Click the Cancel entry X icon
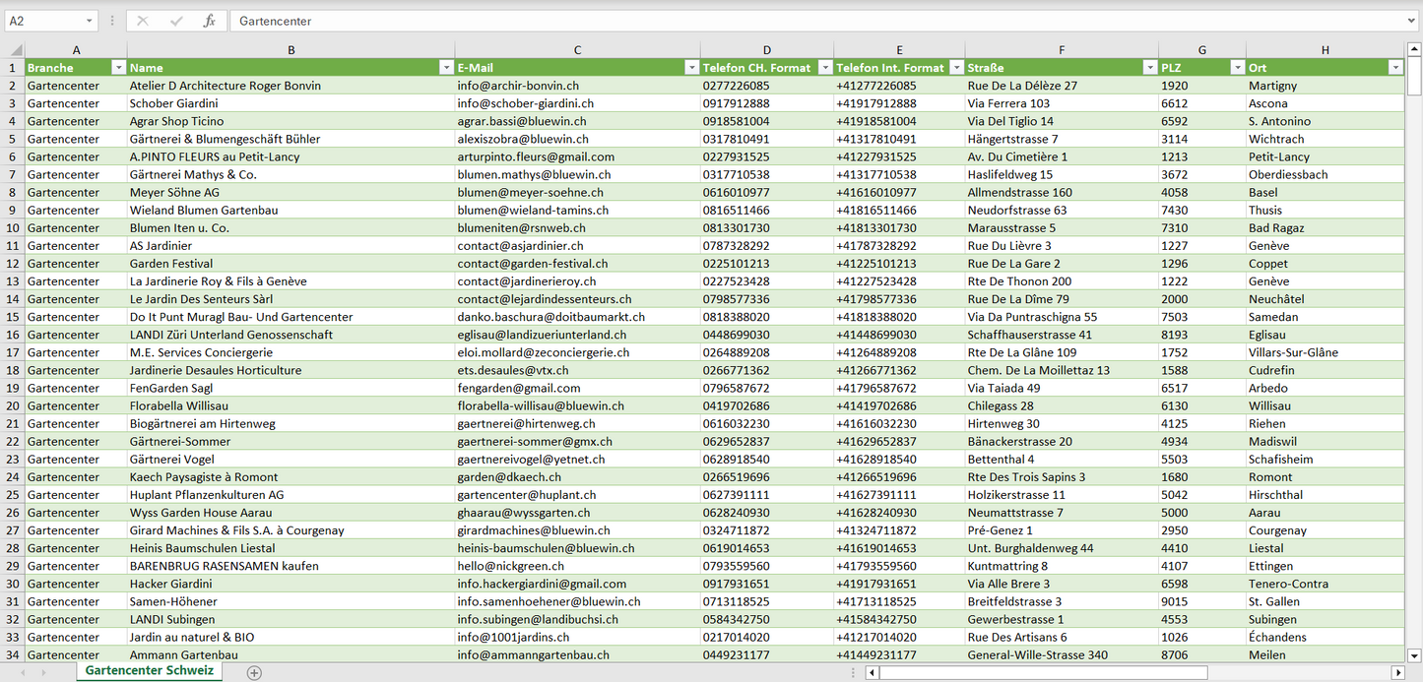The image size is (1423, 682). (x=143, y=21)
